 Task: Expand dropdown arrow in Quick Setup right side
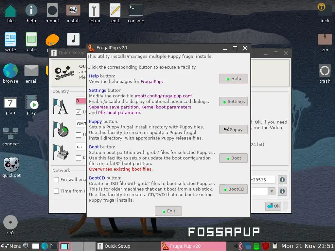(271, 191)
